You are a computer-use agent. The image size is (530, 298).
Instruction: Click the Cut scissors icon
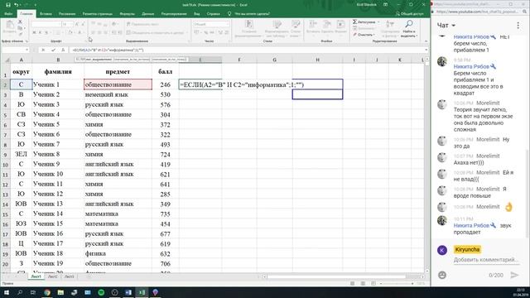[x=20, y=22]
